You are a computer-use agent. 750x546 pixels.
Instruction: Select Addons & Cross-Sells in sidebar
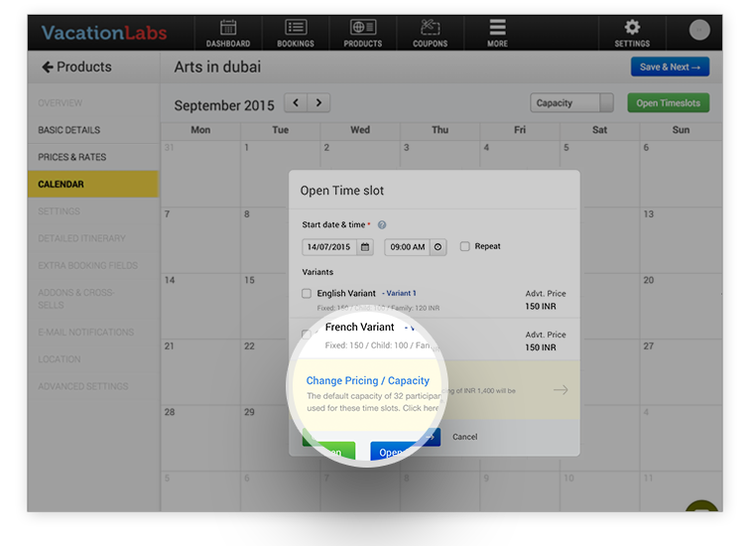[x=93, y=299]
